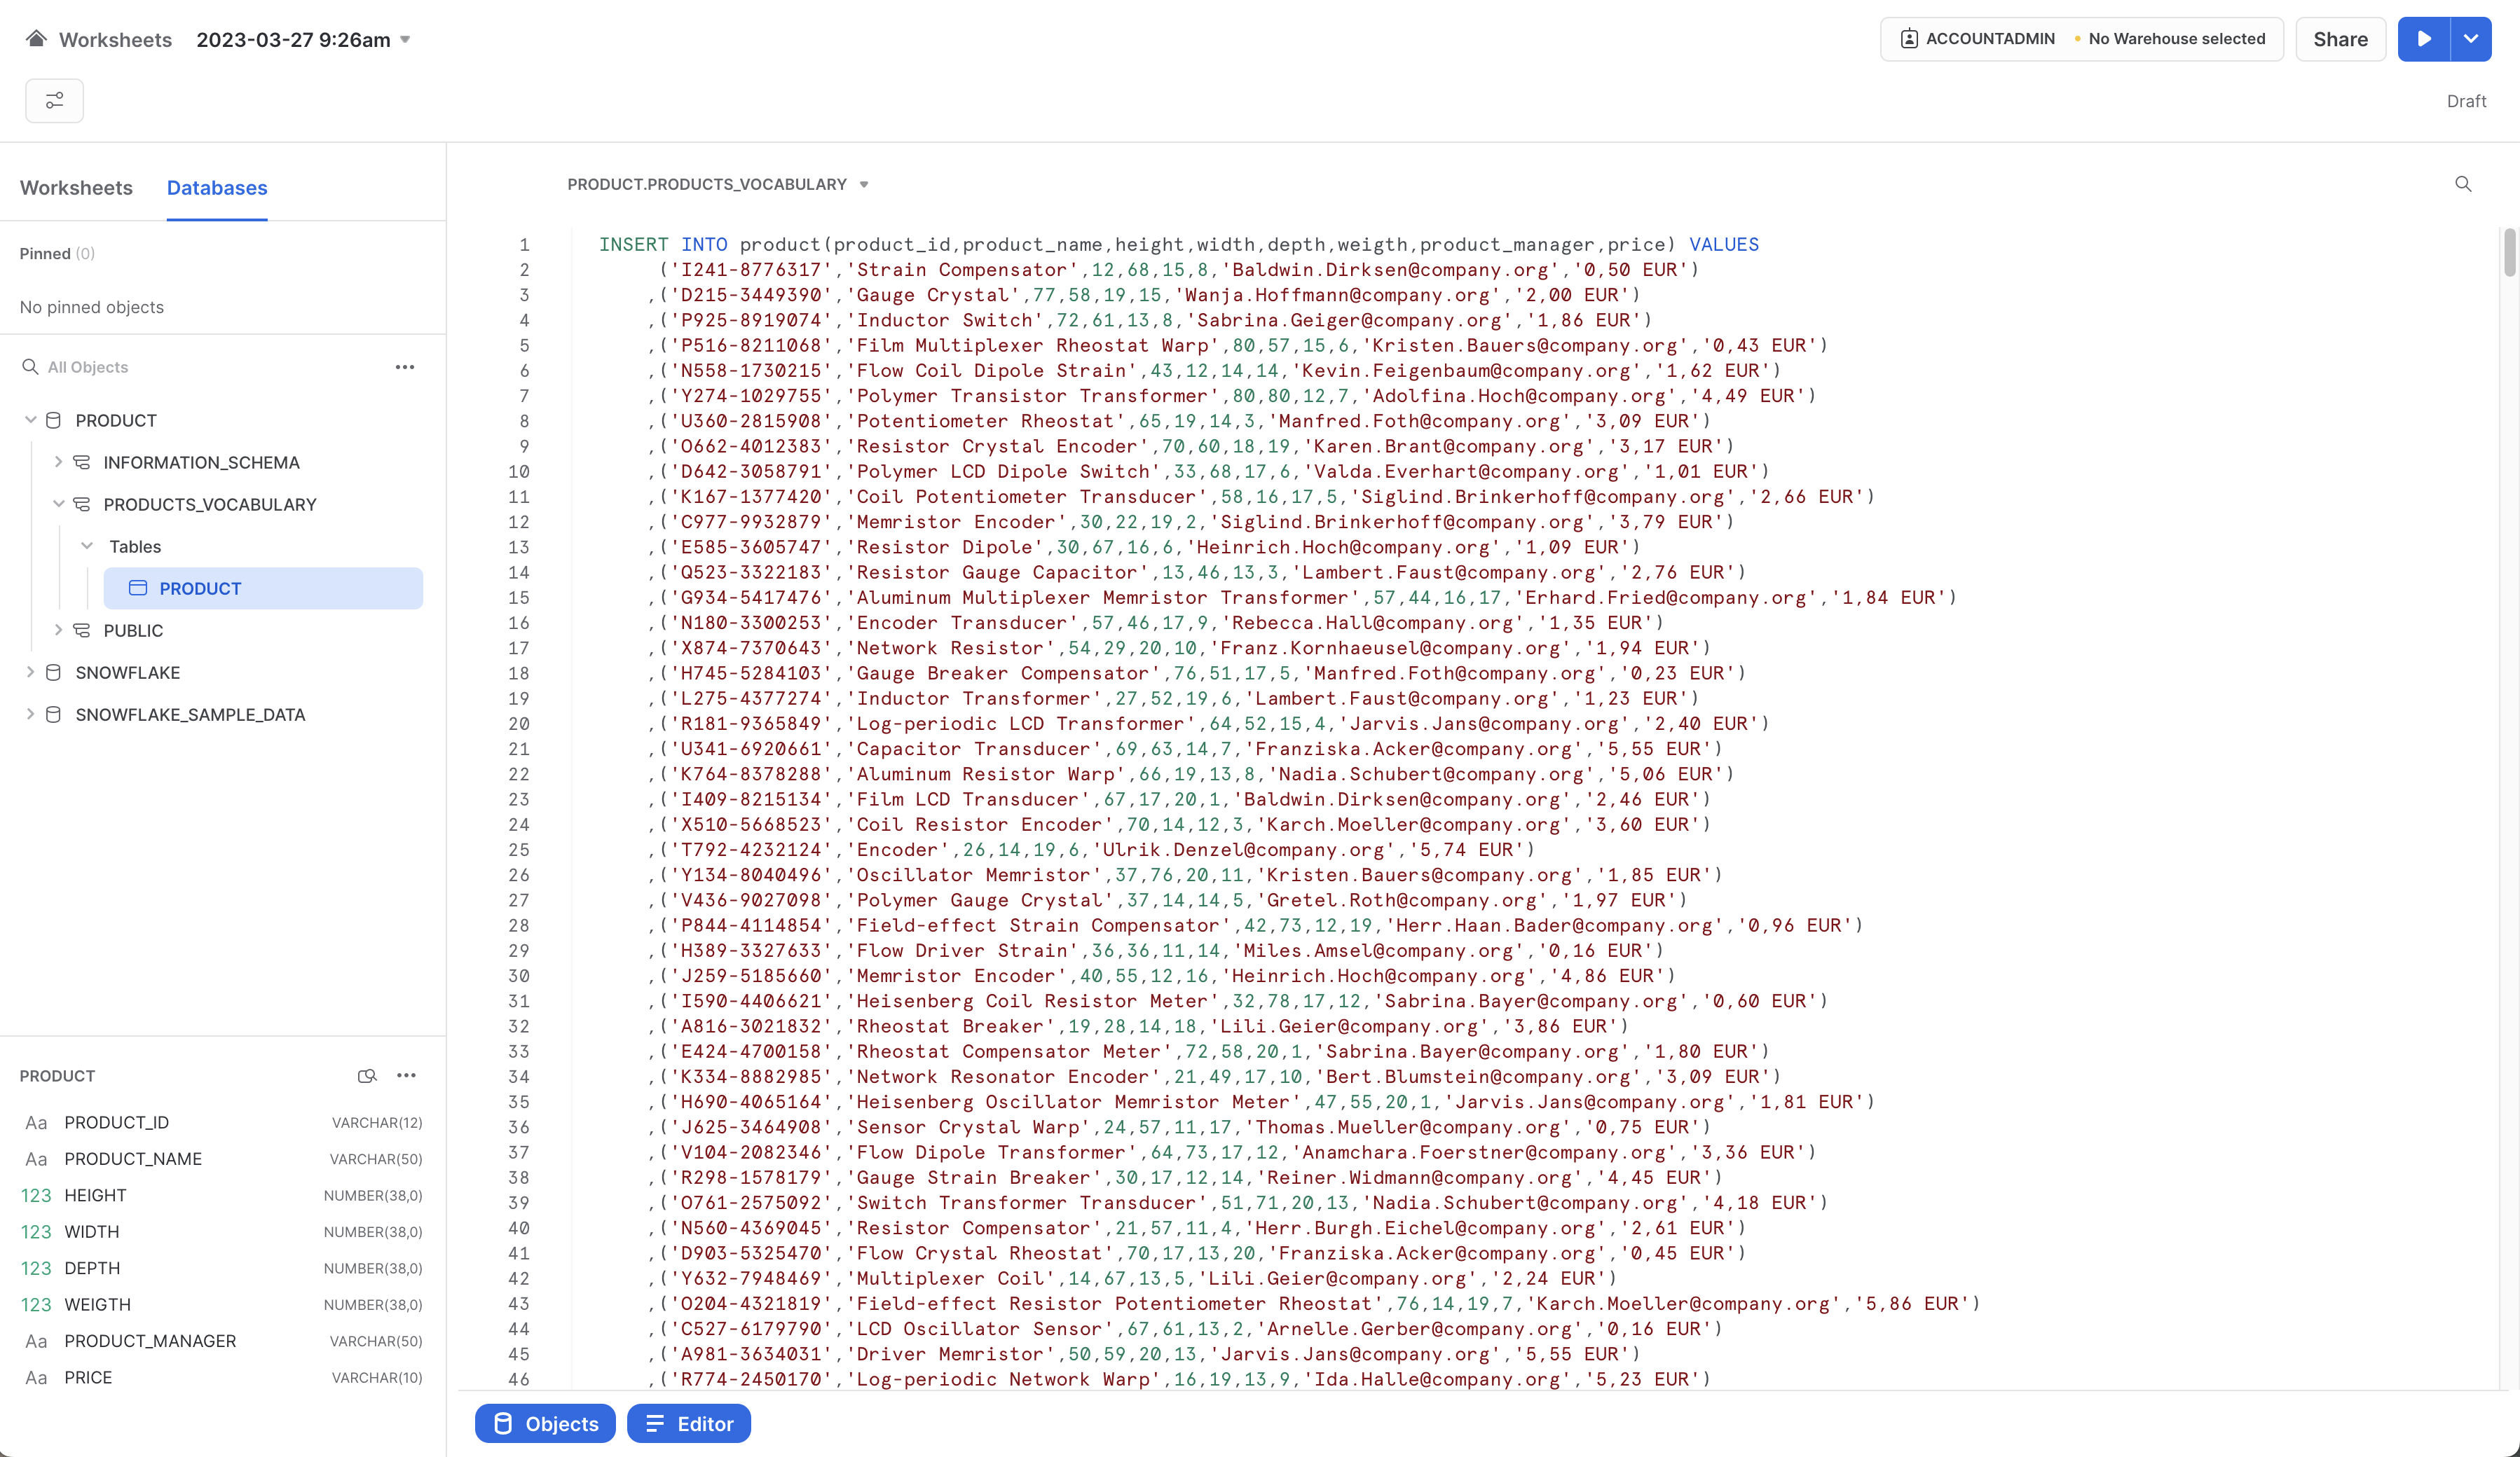Expand the SNOWFLAKE_SAMPLE_DATA database
Image resolution: width=2520 pixels, height=1457 pixels.
[30, 714]
